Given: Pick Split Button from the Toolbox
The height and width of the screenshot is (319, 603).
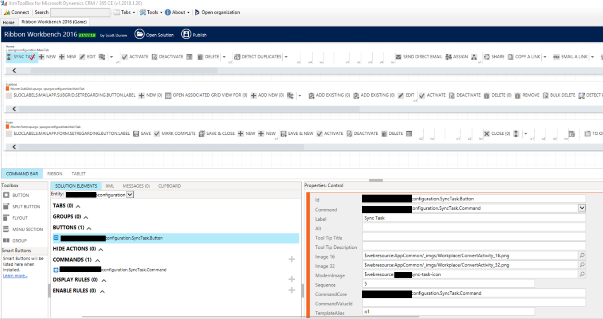Looking at the screenshot, I should pos(22,207).
